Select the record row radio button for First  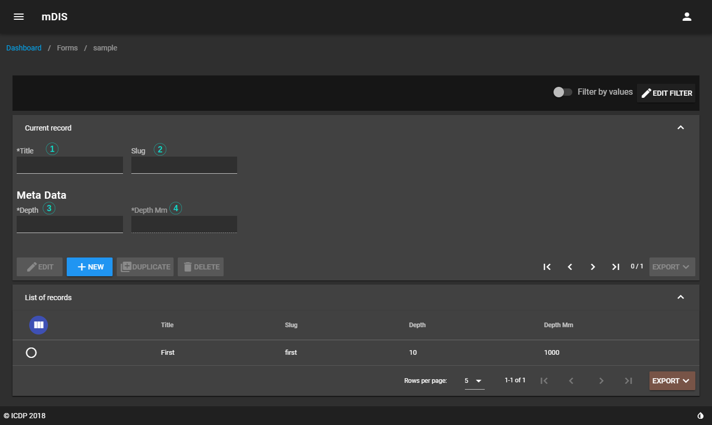tap(31, 353)
